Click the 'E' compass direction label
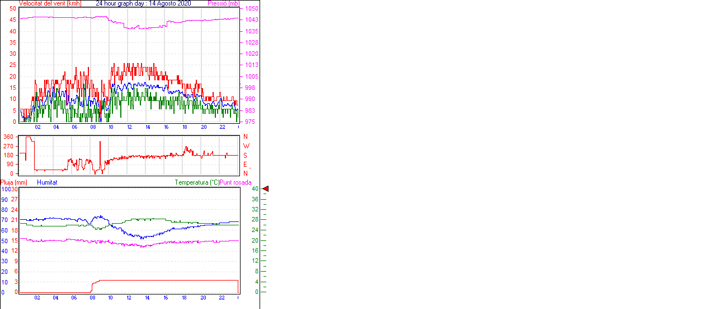Image resolution: width=716 pixels, height=309 pixels. pos(245,165)
